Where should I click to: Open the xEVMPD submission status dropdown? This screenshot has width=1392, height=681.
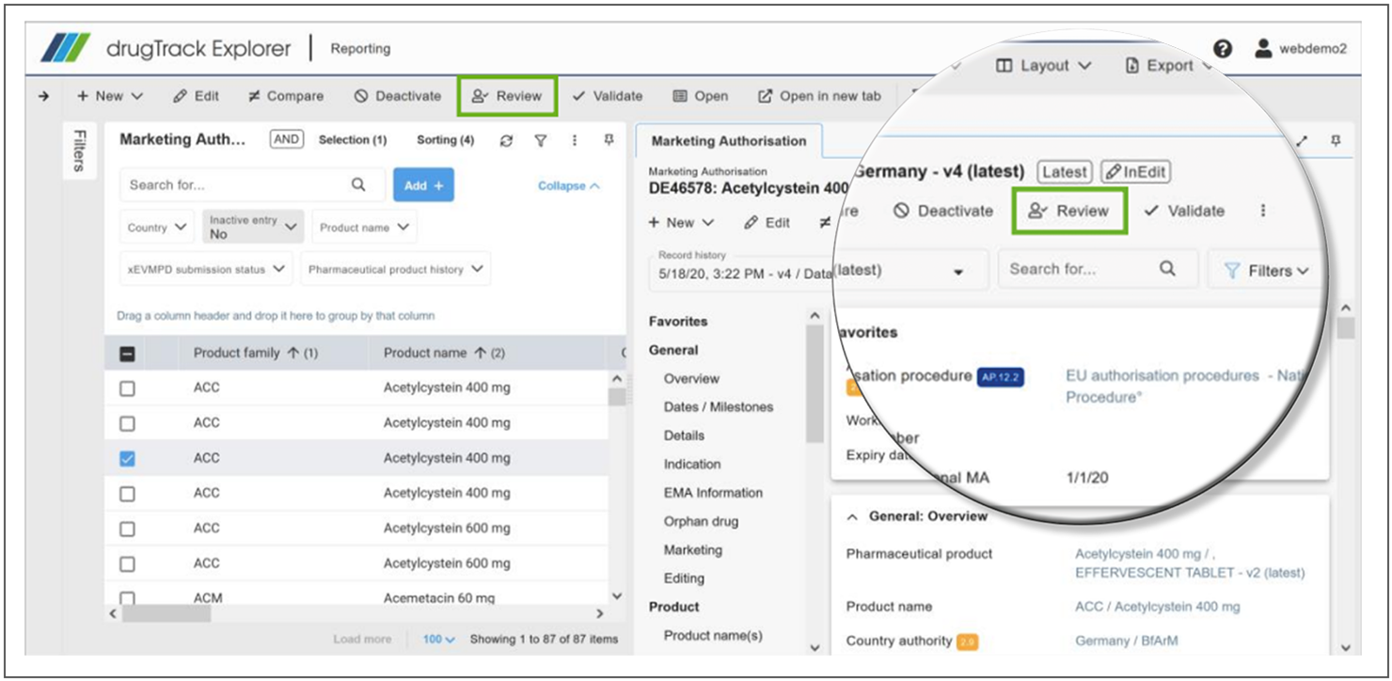[x=206, y=269]
